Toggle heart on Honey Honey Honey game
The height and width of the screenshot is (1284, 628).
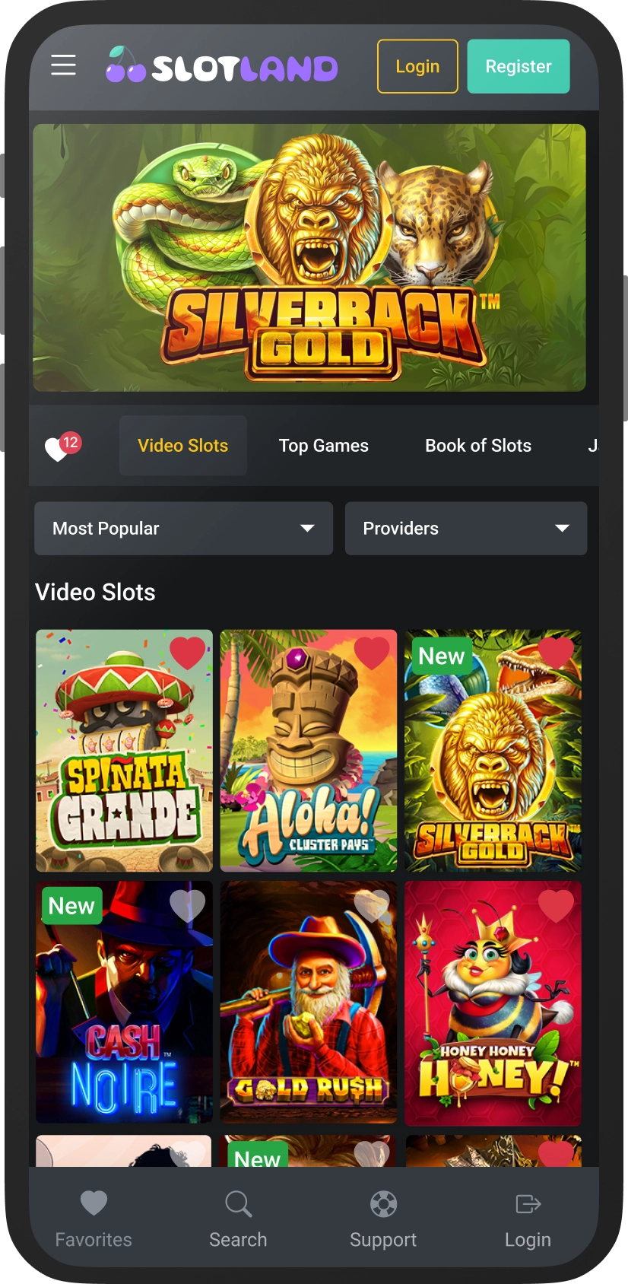coord(556,905)
